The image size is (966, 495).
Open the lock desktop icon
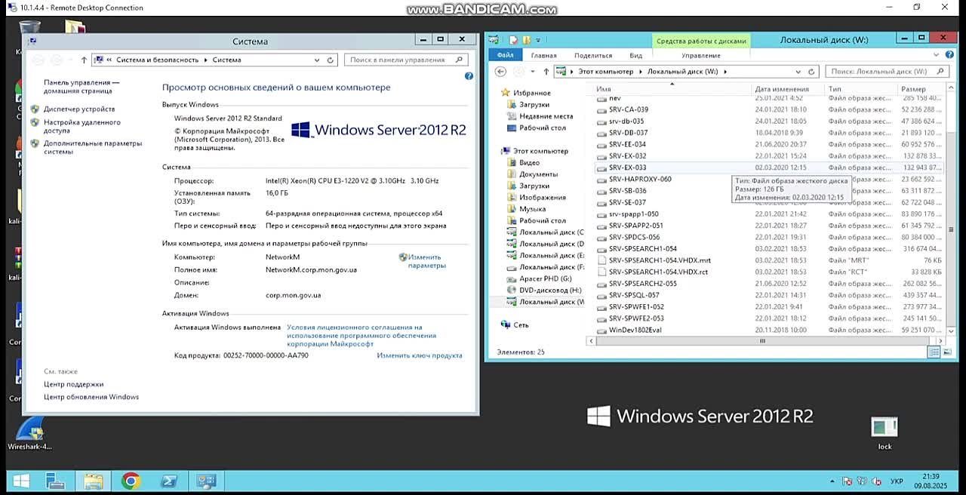(x=884, y=433)
